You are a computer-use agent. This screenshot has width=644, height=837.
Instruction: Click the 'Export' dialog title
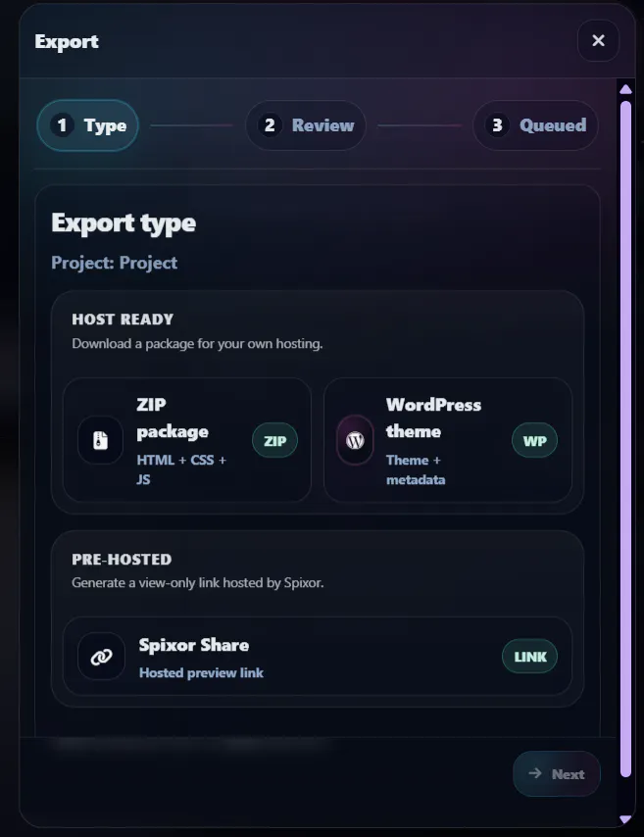(67, 41)
